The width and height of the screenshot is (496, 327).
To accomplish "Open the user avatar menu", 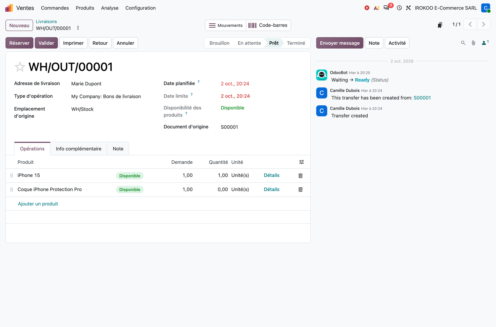I will (486, 8).
